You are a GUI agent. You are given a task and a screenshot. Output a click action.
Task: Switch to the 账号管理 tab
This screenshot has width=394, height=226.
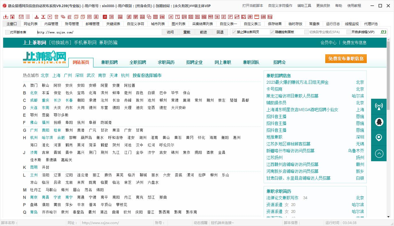point(72,24)
